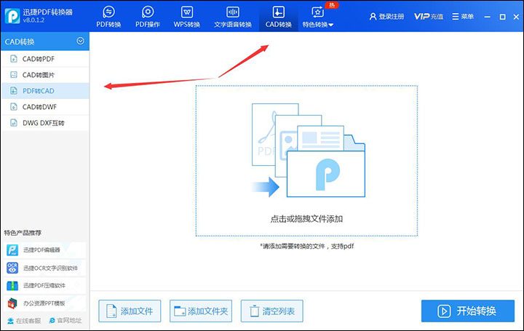Viewport: 524px width, 331px height.
Task: Open the 菜单 hamburger menu
Action: tap(463, 16)
